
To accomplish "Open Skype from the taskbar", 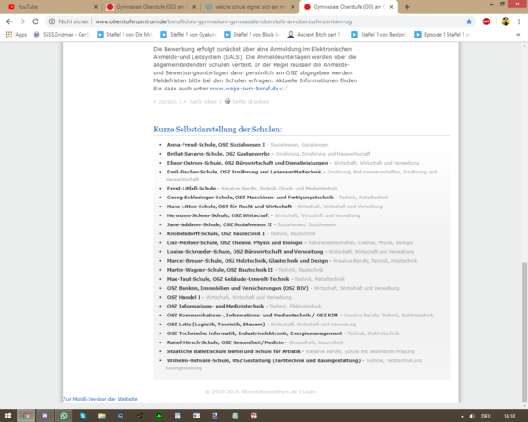I will [83, 417].
